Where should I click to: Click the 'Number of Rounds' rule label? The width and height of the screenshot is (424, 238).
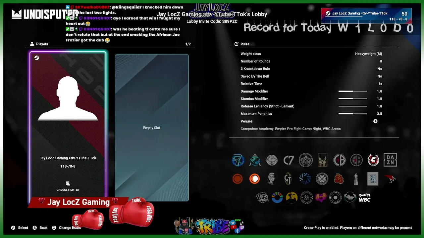click(255, 61)
